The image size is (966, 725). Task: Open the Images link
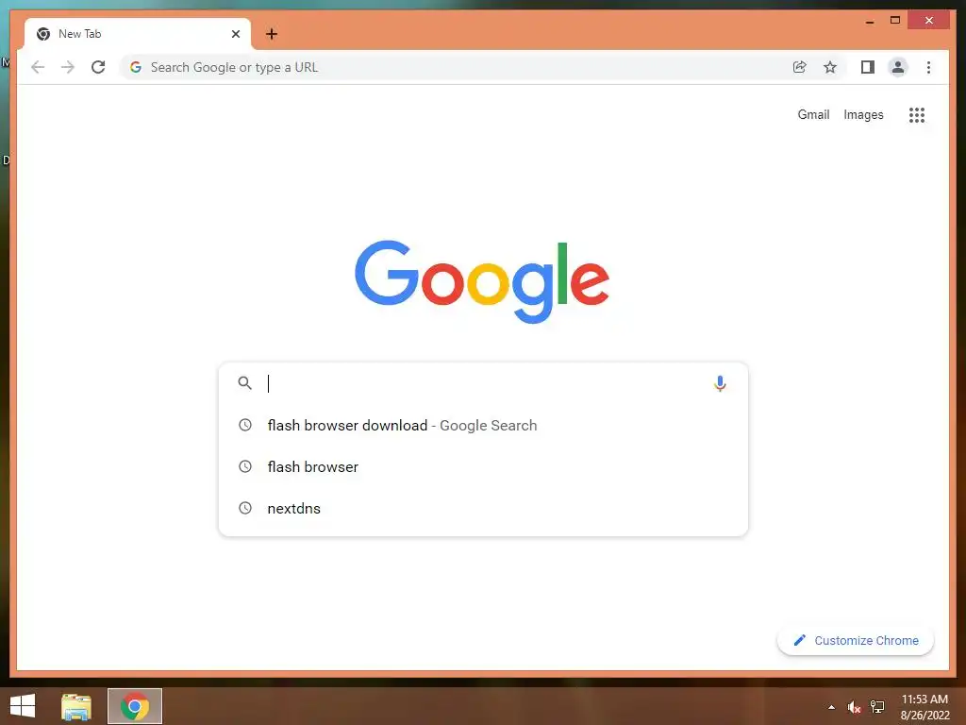863,114
